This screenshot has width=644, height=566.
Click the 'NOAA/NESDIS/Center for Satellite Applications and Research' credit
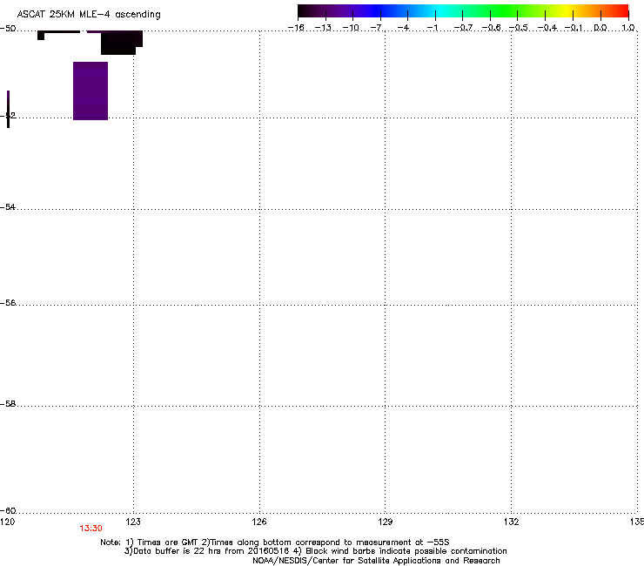[x=376, y=561]
